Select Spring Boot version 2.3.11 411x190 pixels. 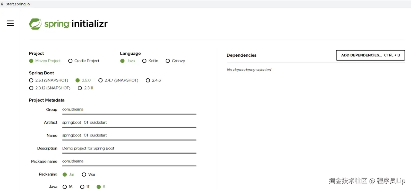pyautogui.click(x=85, y=88)
